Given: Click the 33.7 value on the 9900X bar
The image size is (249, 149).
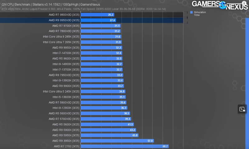Looking at the screenshot, I should (120, 86).
